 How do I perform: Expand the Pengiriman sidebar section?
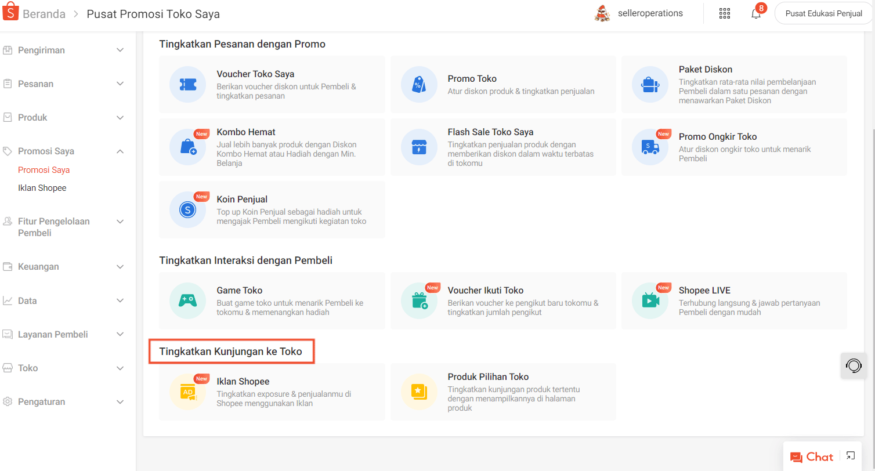64,50
